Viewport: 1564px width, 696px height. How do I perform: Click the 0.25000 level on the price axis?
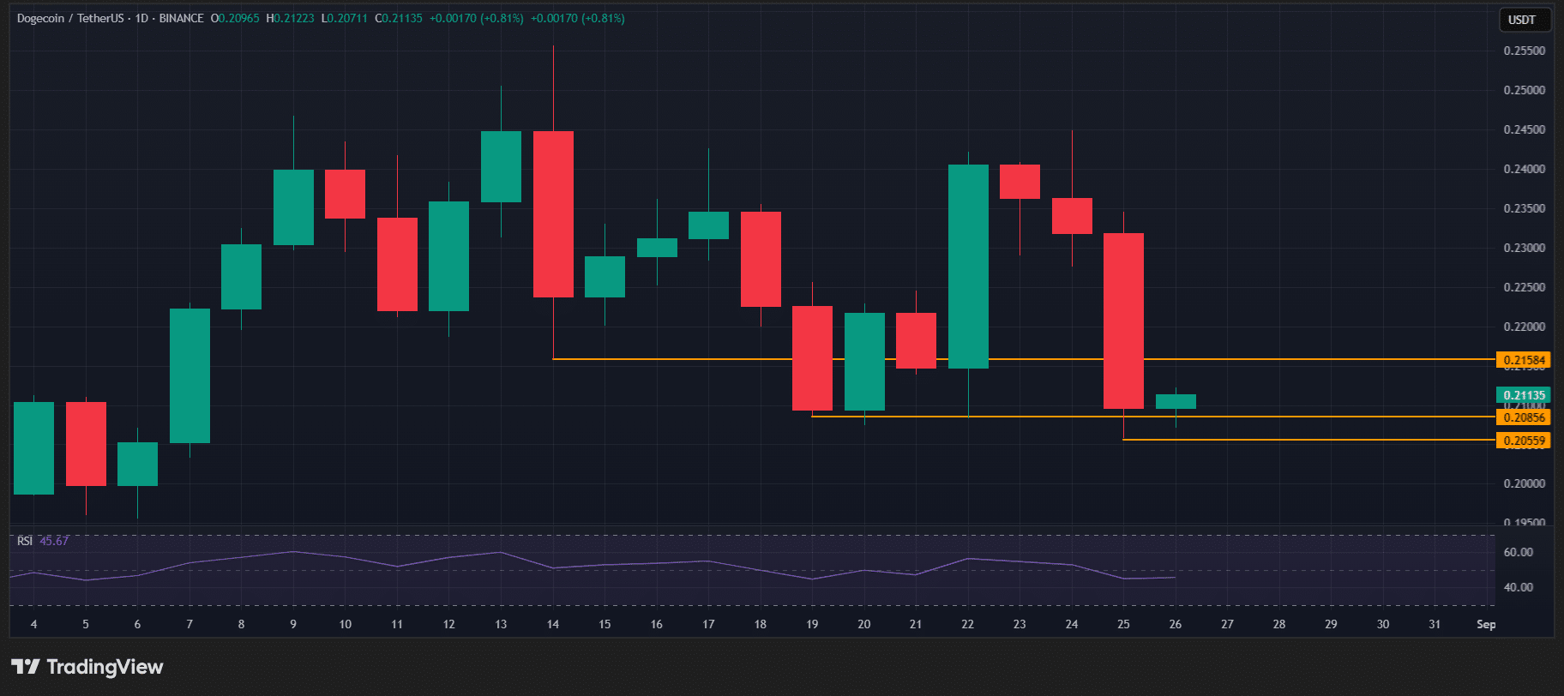(x=1524, y=90)
